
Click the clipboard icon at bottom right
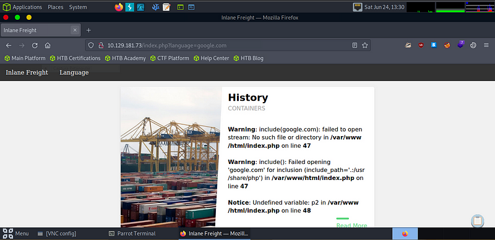click(x=478, y=221)
